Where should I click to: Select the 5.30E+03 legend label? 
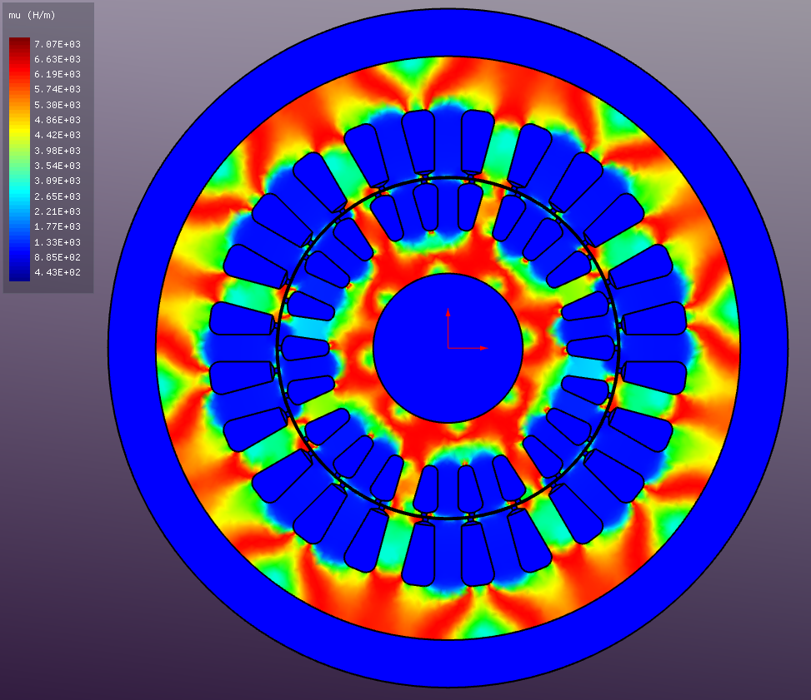click(58, 105)
